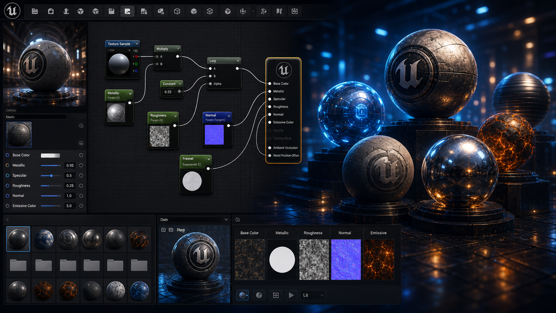Expand the Metallic Param node arrow
556x313 pixels.
[130, 94]
